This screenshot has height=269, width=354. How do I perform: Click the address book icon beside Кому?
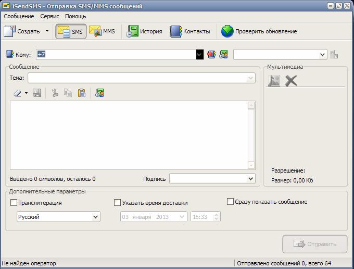click(x=9, y=54)
